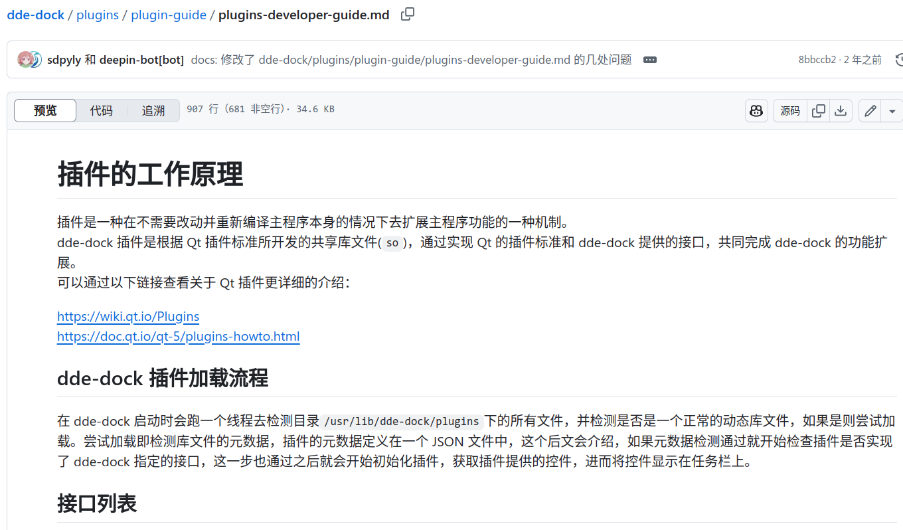Open the more edit options dropdown arrow
The width and height of the screenshot is (903, 530).
[x=892, y=111]
